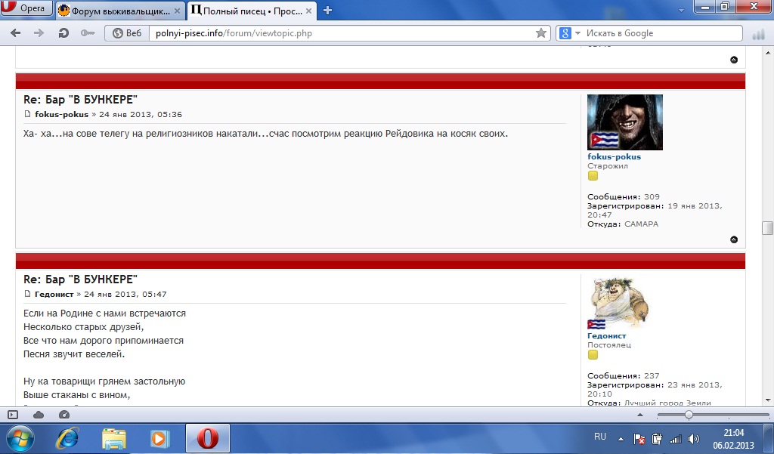Click text Сообщения: 237
The width and height of the screenshot is (774, 454).
pyautogui.click(x=624, y=376)
